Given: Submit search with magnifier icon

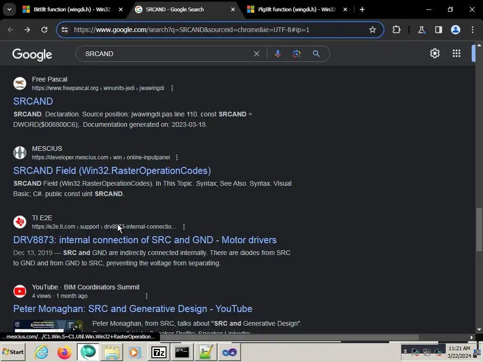Looking at the screenshot, I should point(316,54).
